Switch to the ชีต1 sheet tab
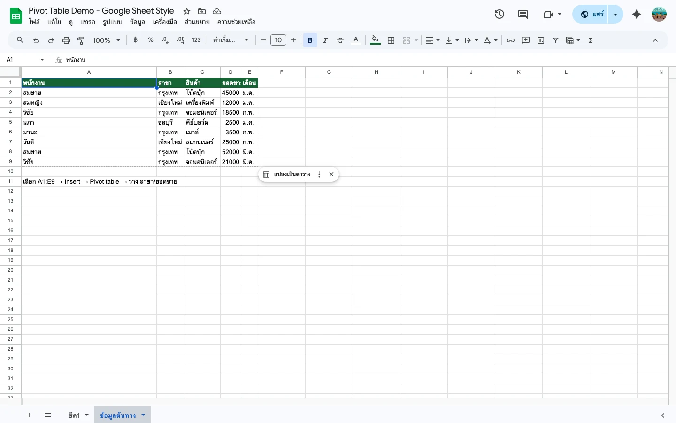This screenshot has width=676, height=423. 74,415
